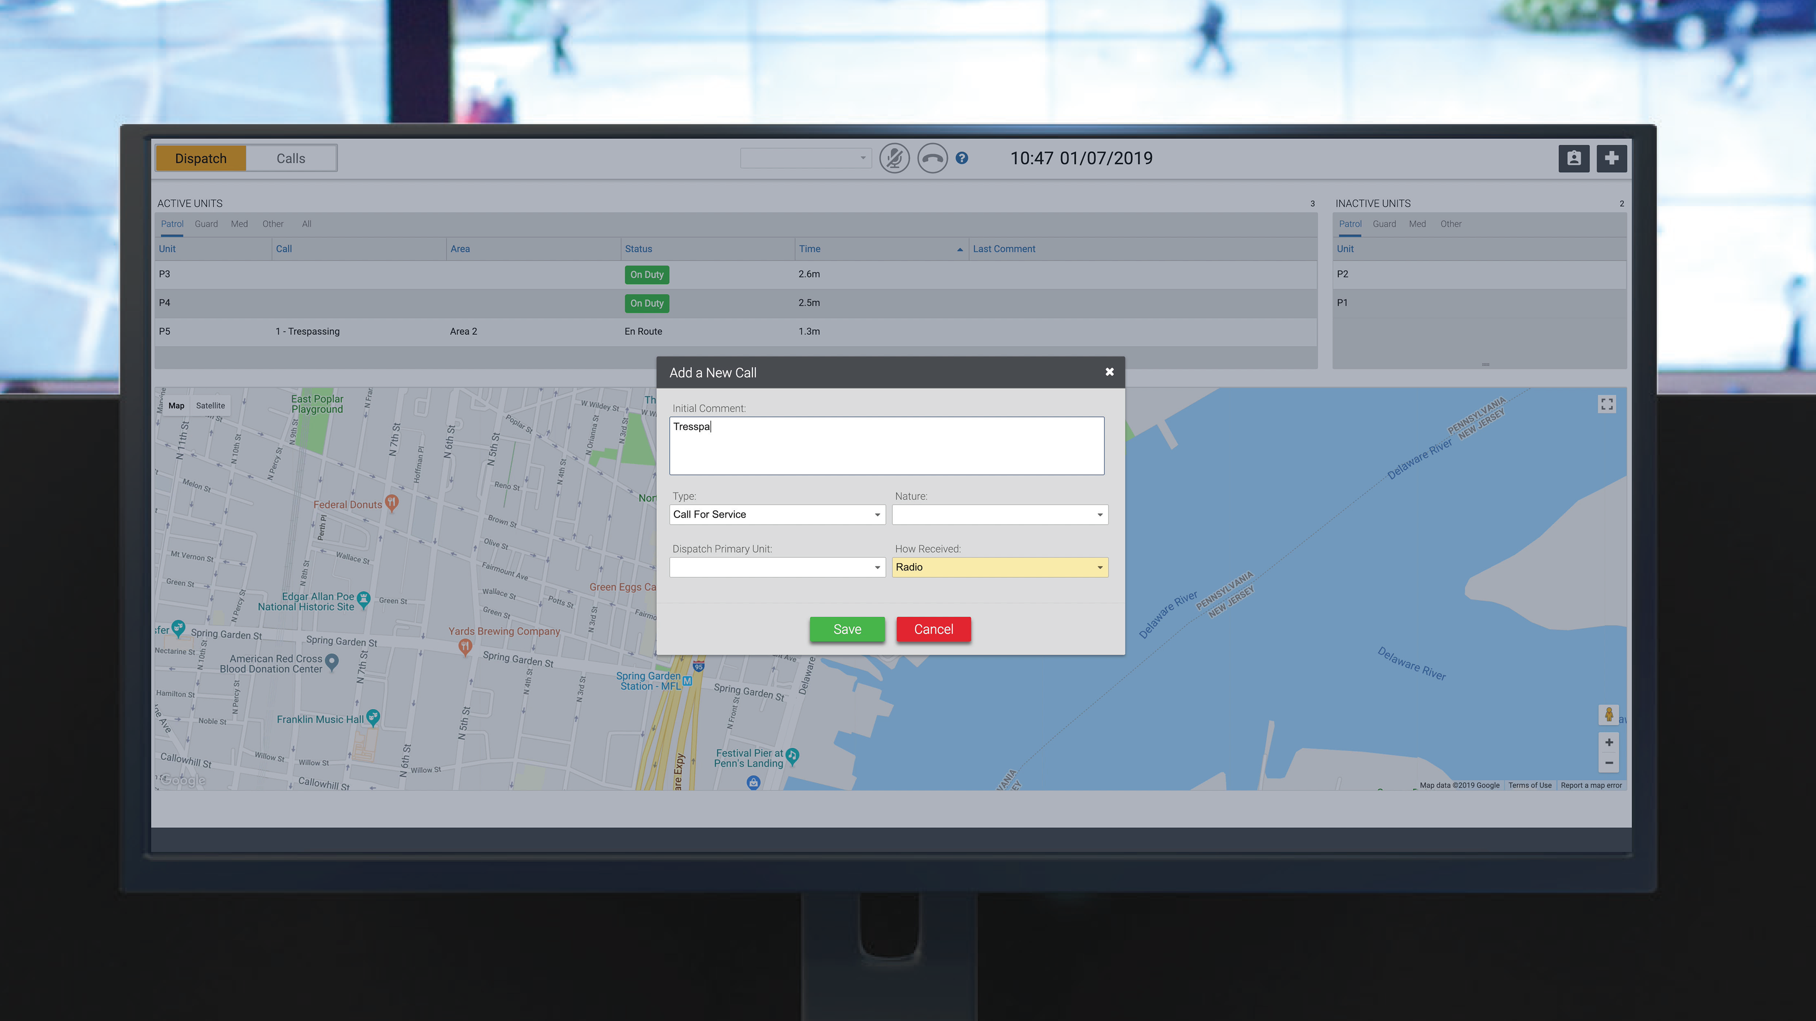Open the blue help question mark icon
The width and height of the screenshot is (1816, 1021).
[961, 158]
